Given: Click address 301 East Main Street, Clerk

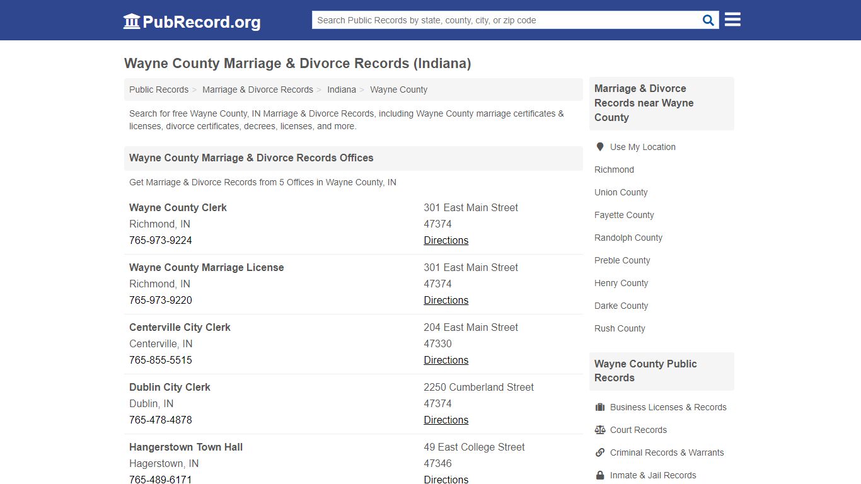Looking at the screenshot, I should coord(471,207).
